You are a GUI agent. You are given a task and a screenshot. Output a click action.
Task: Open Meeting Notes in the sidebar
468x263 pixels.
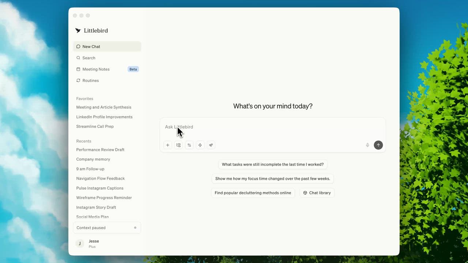[107, 69]
